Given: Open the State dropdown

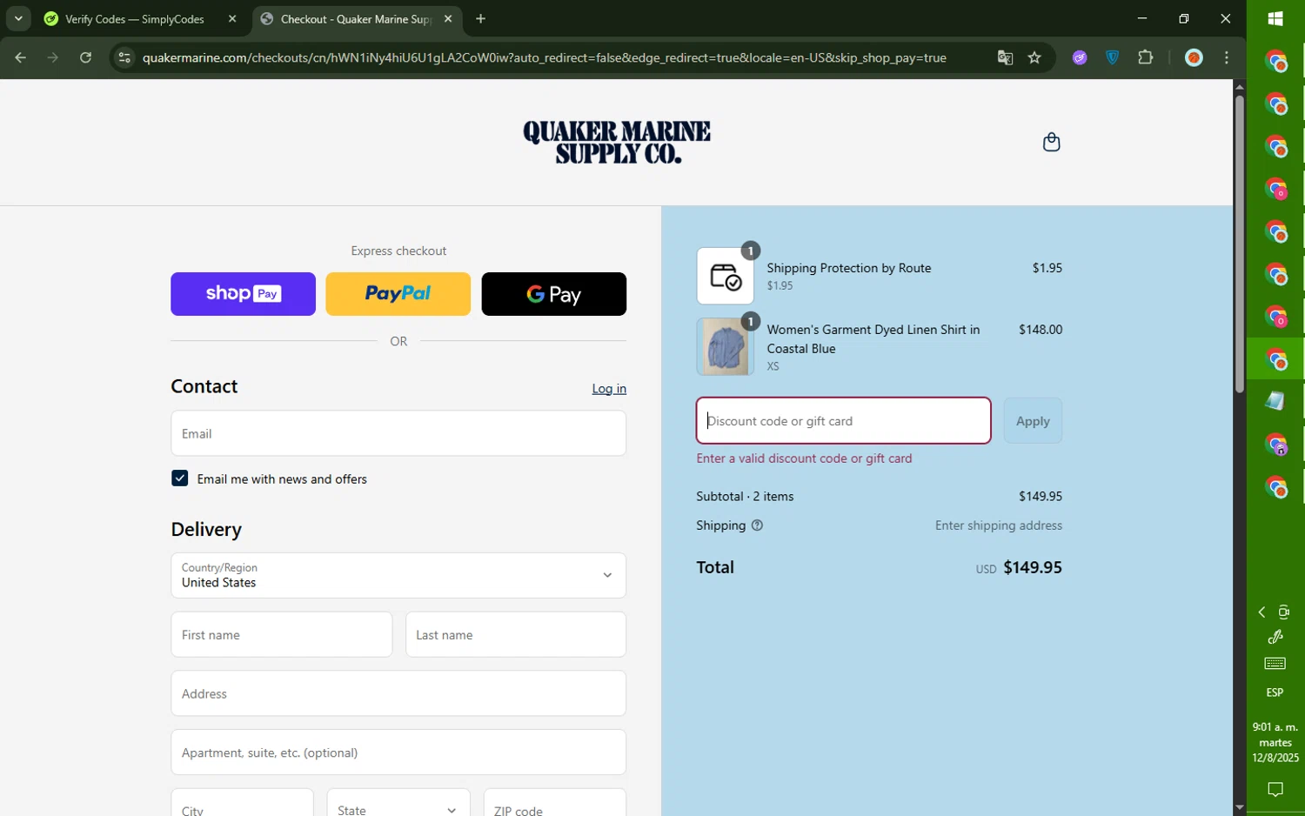Looking at the screenshot, I should 398,809.
